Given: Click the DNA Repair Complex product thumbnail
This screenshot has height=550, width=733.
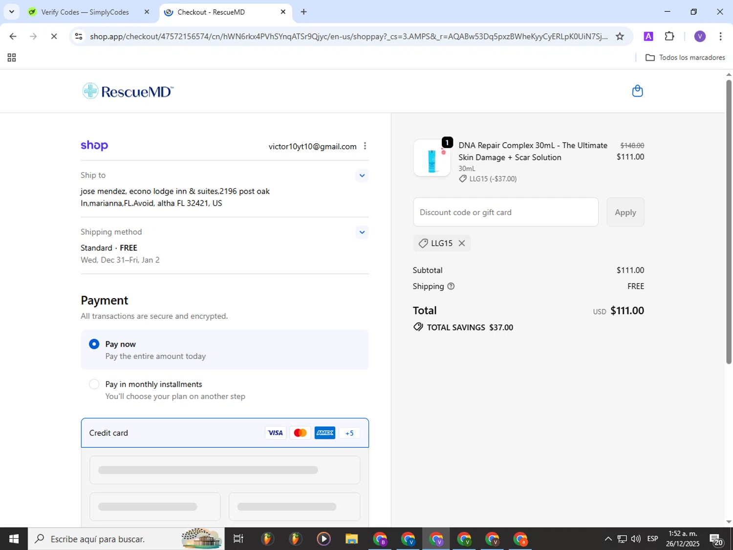Looking at the screenshot, I should (x=432, y=157).
